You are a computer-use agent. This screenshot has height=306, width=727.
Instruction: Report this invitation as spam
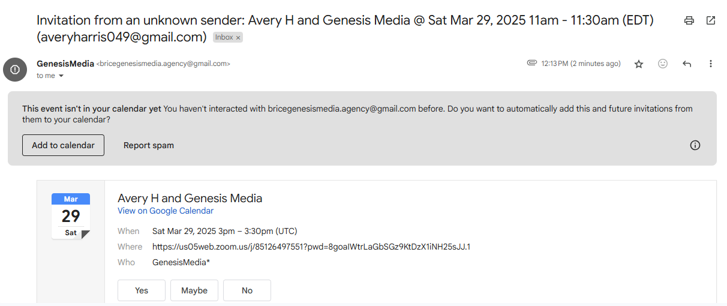pyautogui.click(x=149, y=145)
